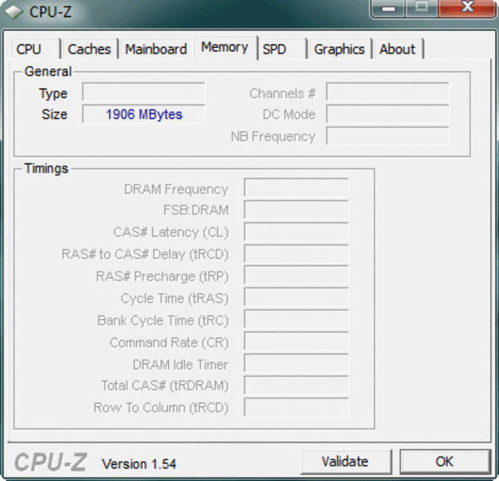The image size is (499, 481).
Task: Click the CPU-Z title bar icon
Action: click(14, 11)
